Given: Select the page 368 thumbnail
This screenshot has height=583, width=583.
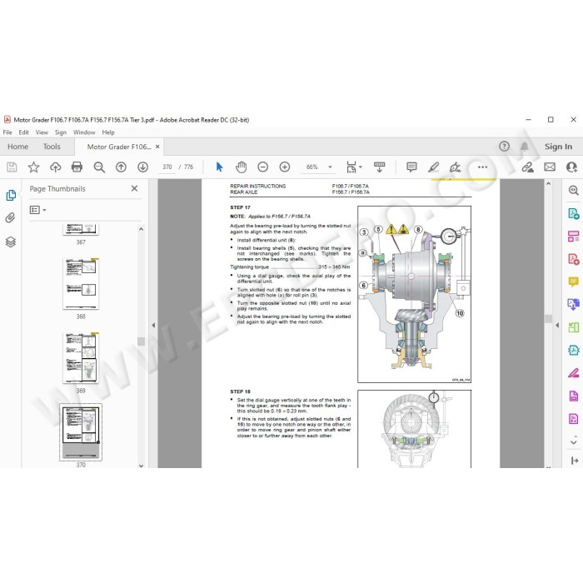Looking at the screenshot, I should tap(81, 283).
